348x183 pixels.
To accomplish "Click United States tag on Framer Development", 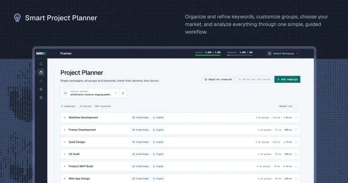I will point(140,130).
